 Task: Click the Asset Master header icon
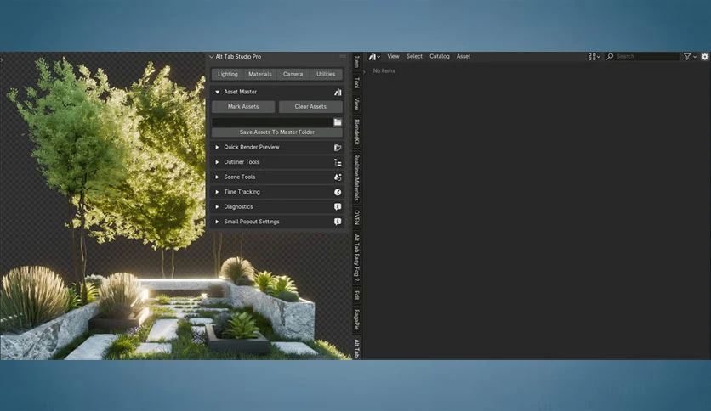(338, 92)
